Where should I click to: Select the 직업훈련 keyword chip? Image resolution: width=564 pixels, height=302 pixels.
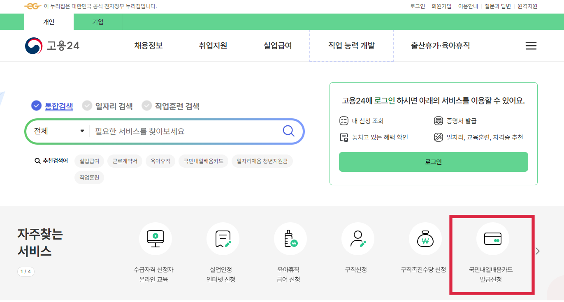coord(89,178)
